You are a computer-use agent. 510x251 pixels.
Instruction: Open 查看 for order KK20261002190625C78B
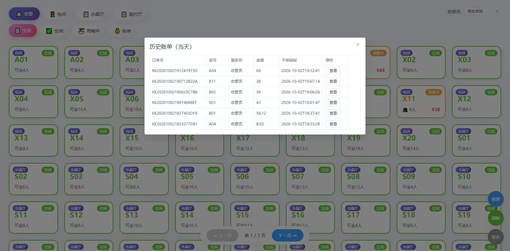pos(333,92)
